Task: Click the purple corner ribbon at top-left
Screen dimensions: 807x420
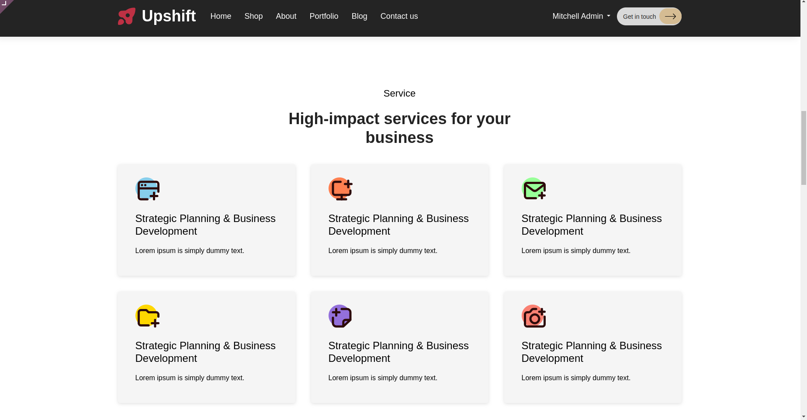Action: tap(4, 4)
